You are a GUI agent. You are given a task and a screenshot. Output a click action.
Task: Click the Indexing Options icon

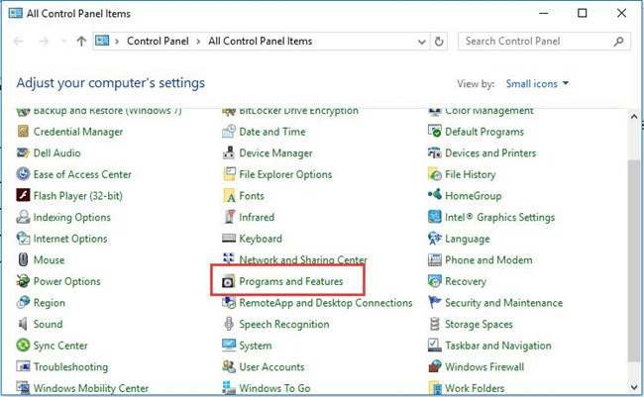click(23, 217)
